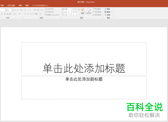Open the columns button menu
The height and width of the screenshot is (122, 168).
41,14
